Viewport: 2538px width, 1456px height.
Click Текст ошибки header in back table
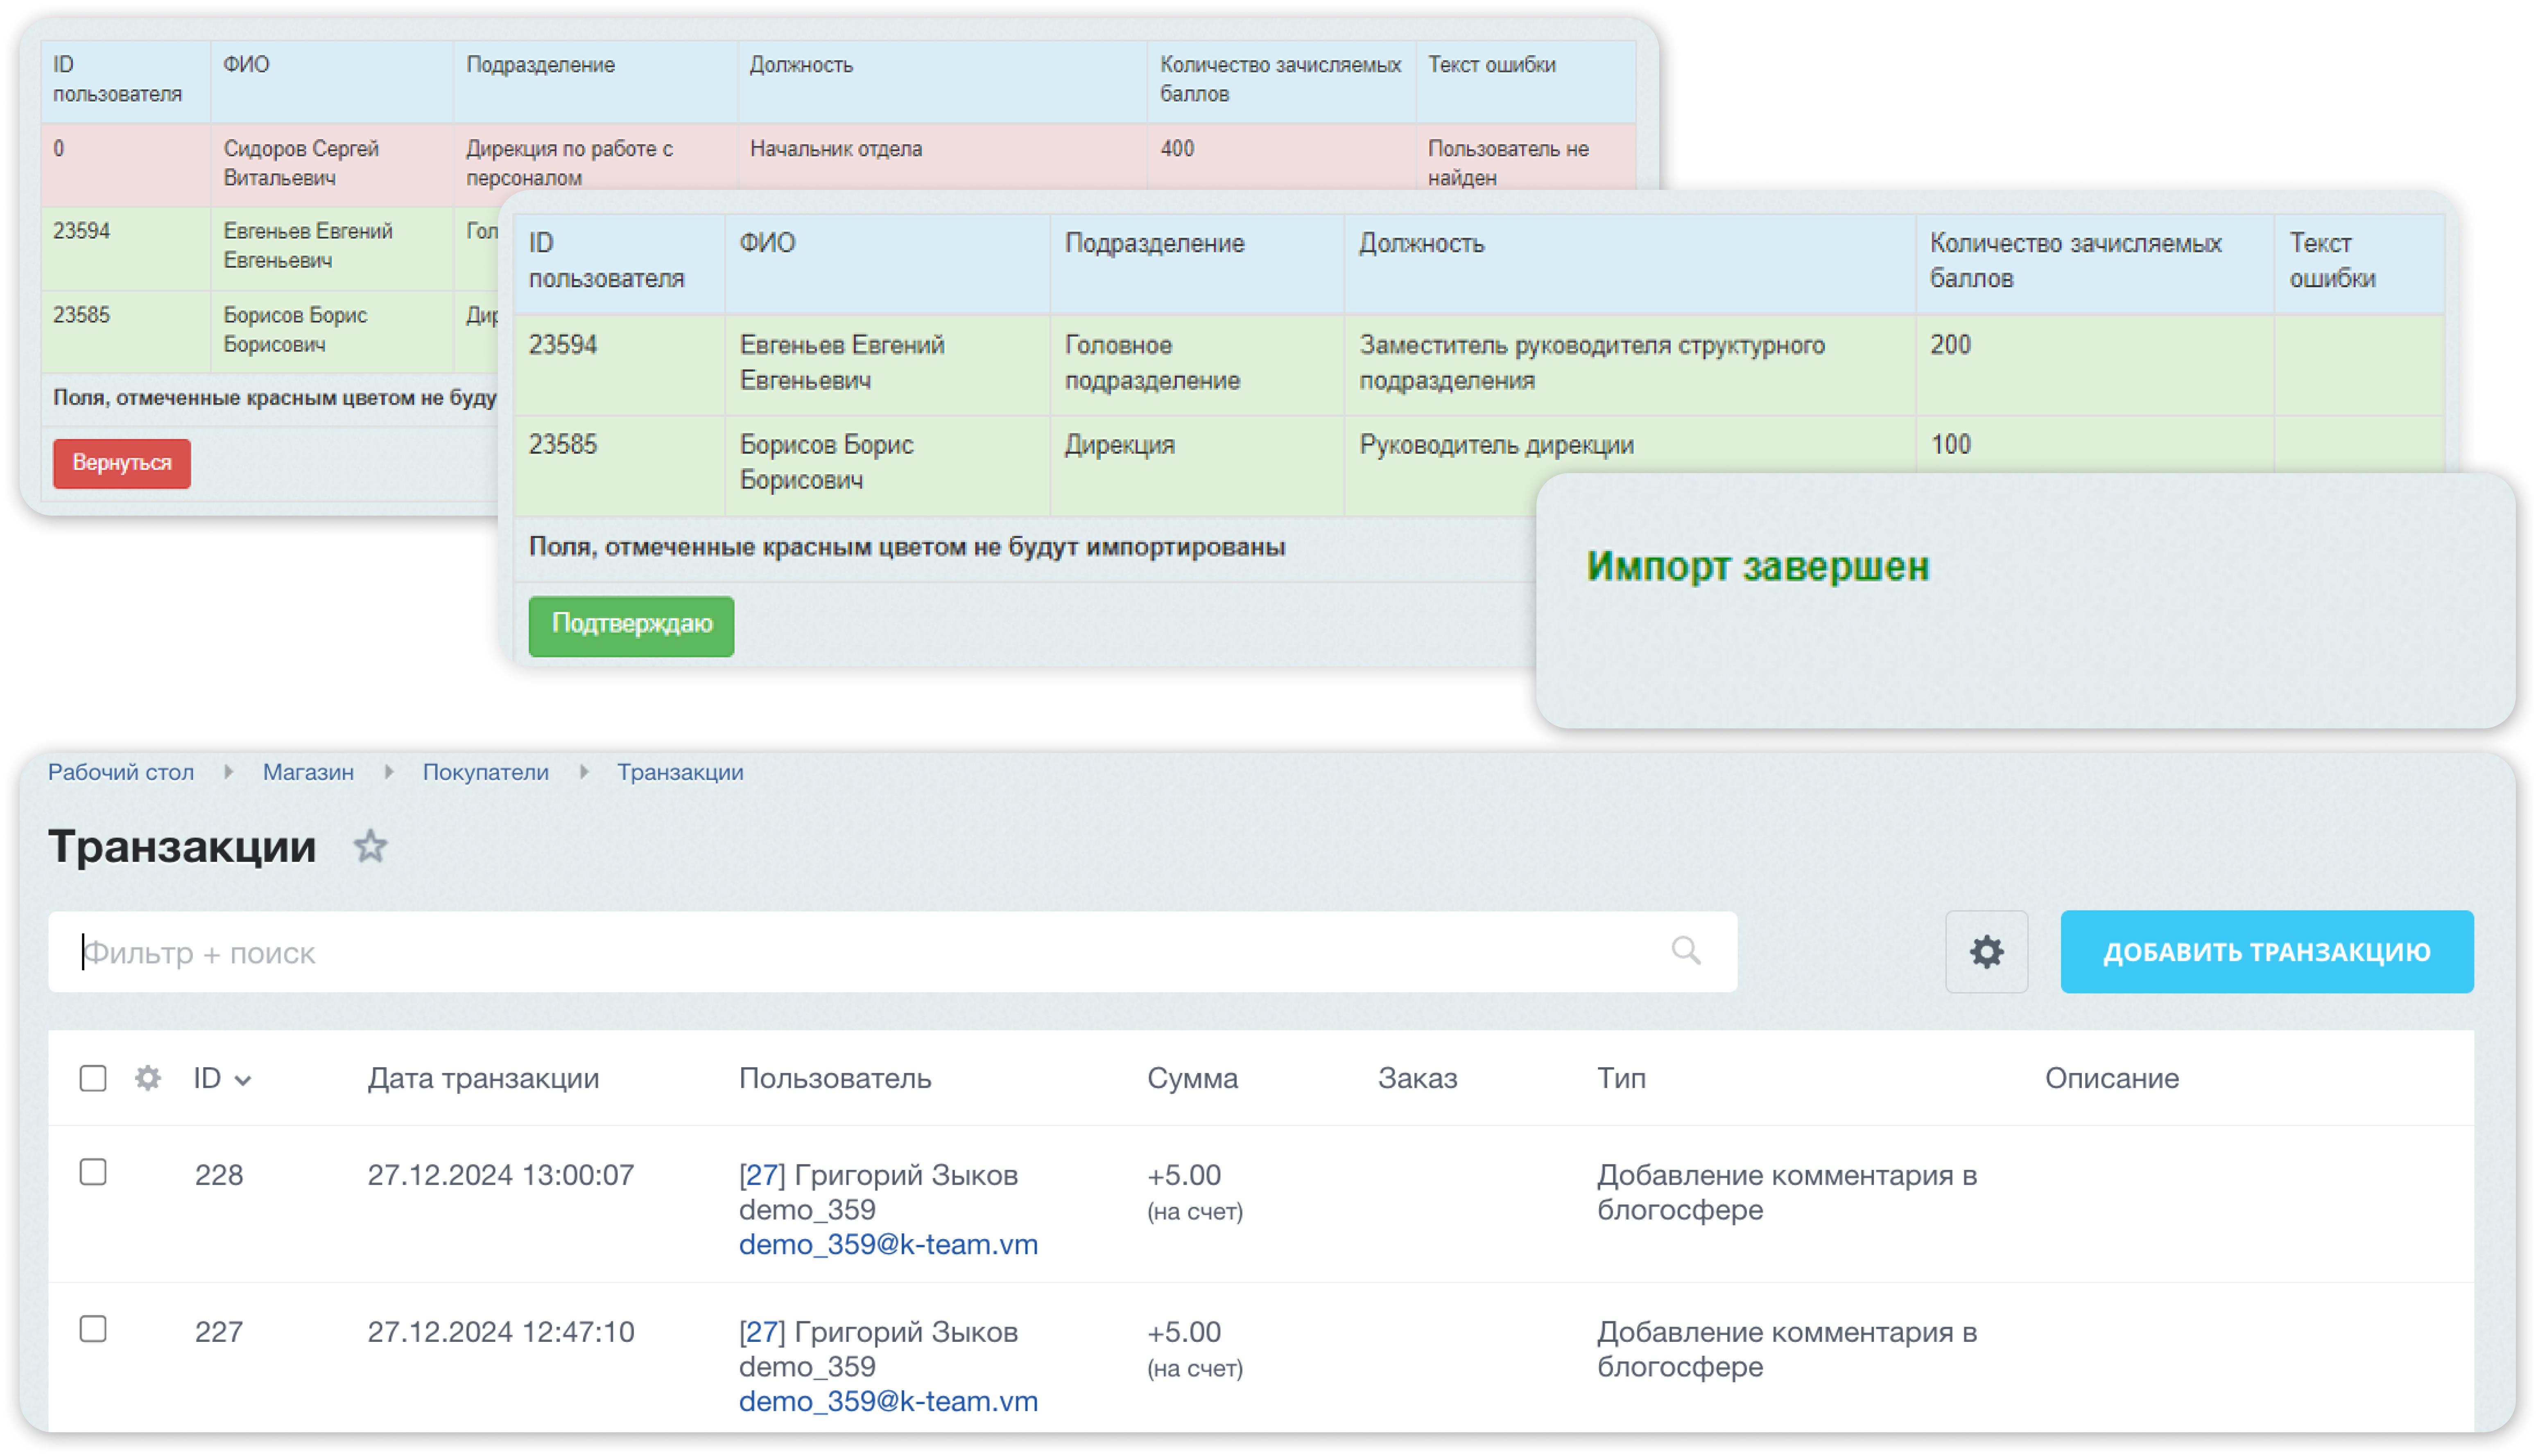click(x=1492, y=65)
